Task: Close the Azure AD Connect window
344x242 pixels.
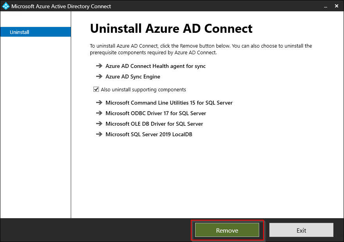Action: coord(337,6)
